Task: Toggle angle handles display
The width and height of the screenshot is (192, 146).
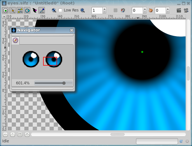Action: (42, 10)
